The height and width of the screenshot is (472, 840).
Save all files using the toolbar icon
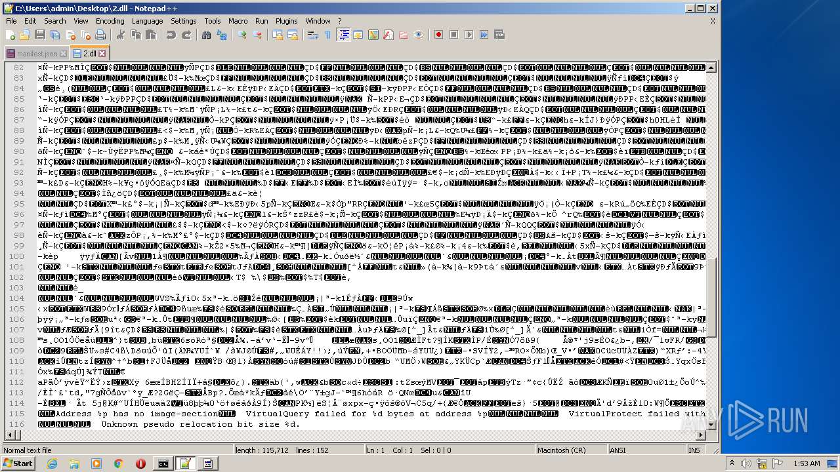(x=54, y=35)
